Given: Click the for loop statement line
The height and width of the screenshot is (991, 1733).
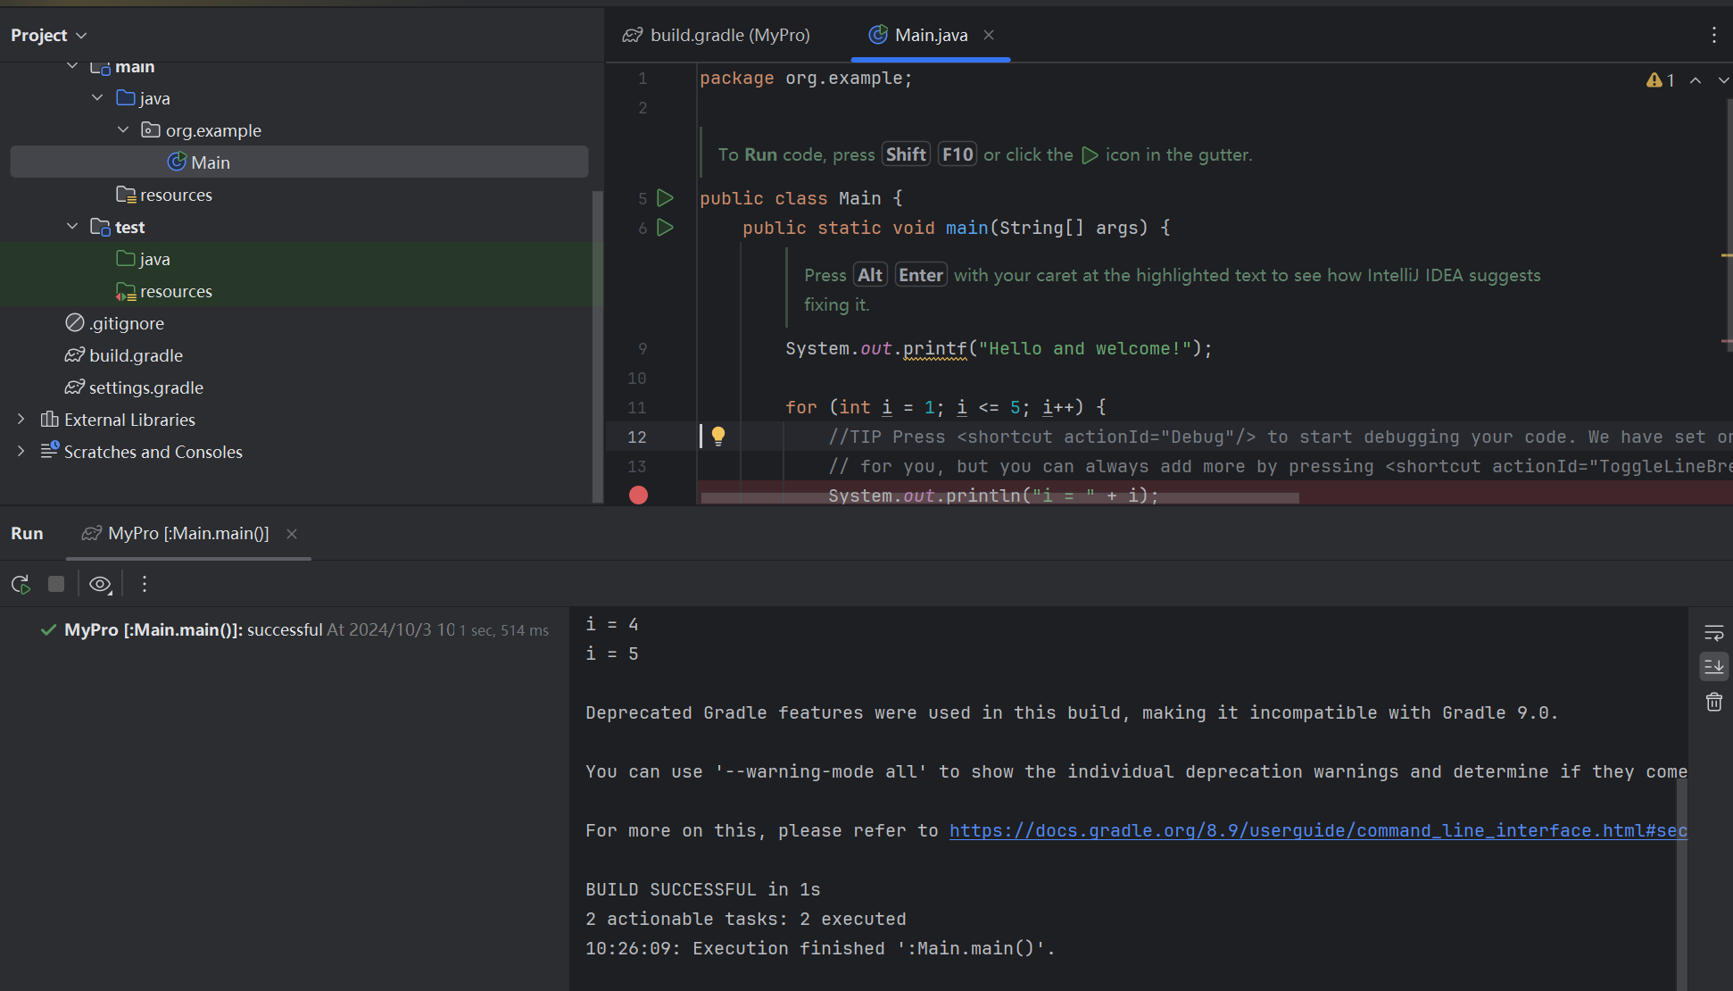Looking at the screenshot, I should (x=945, y=407).
